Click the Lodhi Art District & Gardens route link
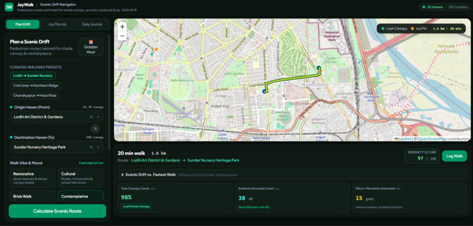473x226 pixels. pos(156,160)
